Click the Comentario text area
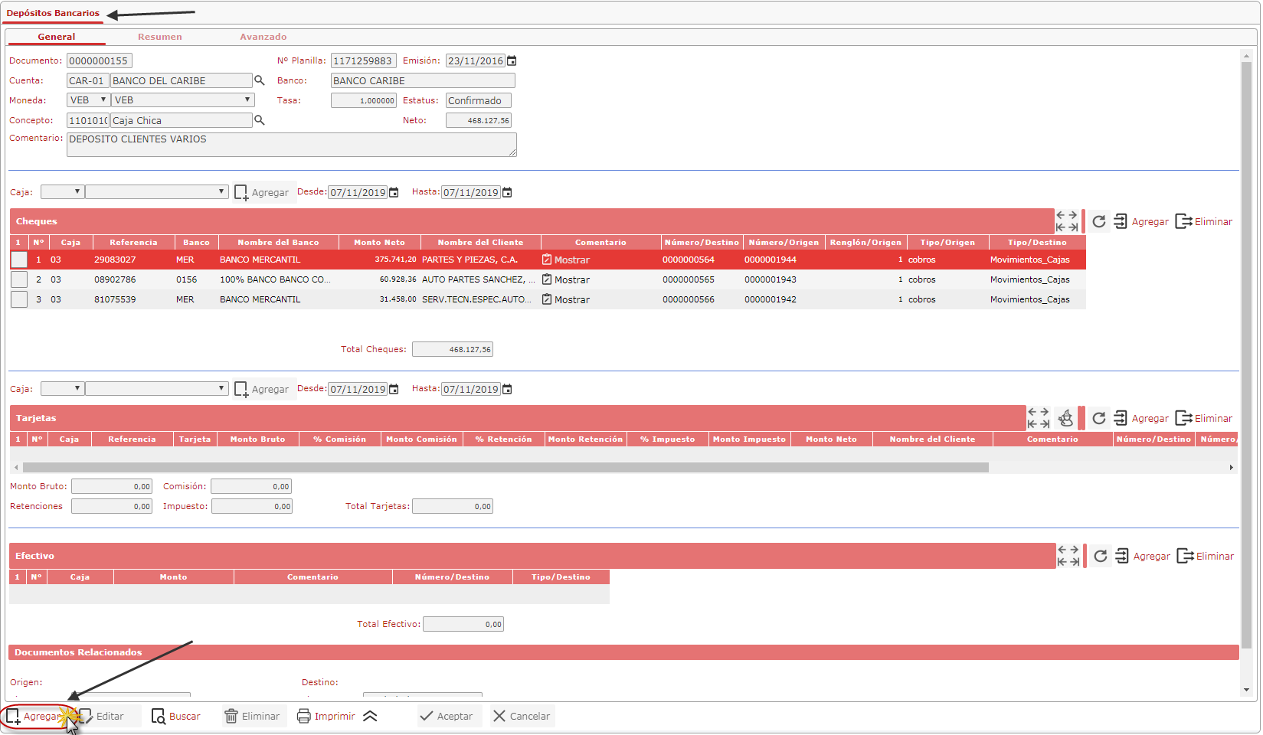 pos(291,145)
